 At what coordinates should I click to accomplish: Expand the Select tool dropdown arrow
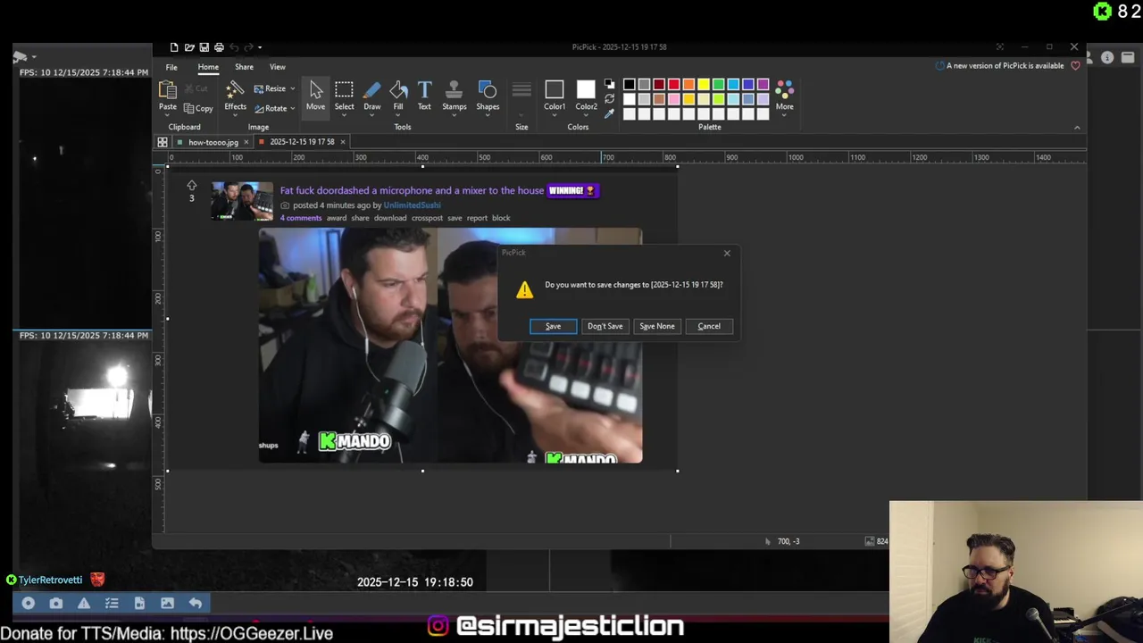344,115
